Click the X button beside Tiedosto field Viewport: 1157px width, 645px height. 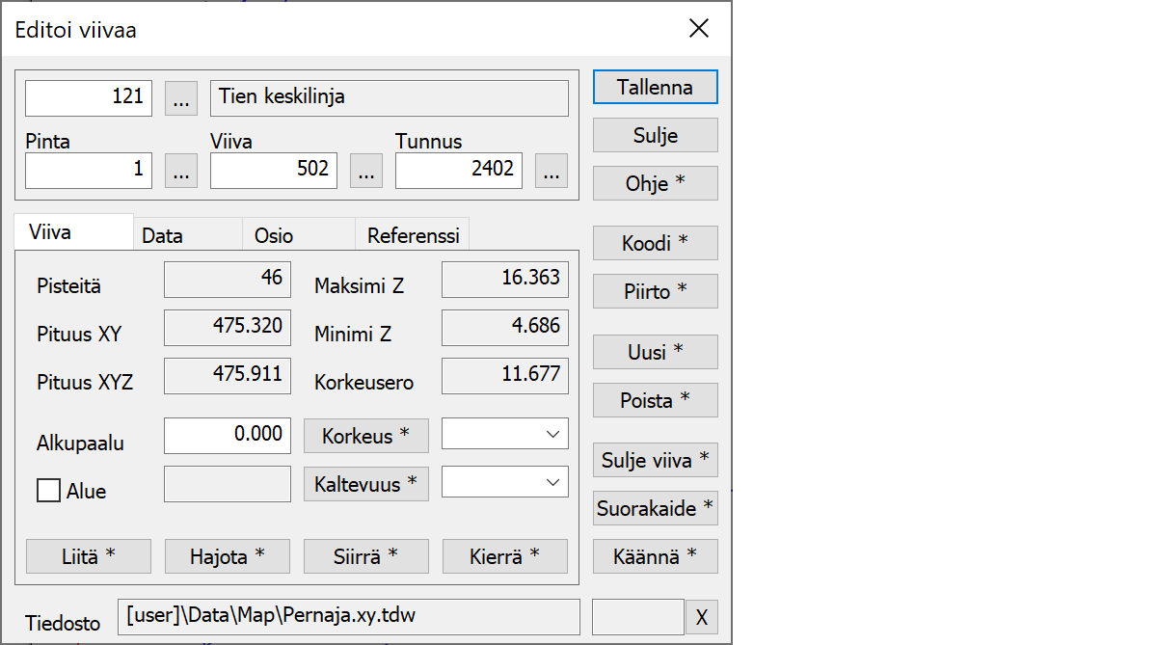[x=701, y=617]
